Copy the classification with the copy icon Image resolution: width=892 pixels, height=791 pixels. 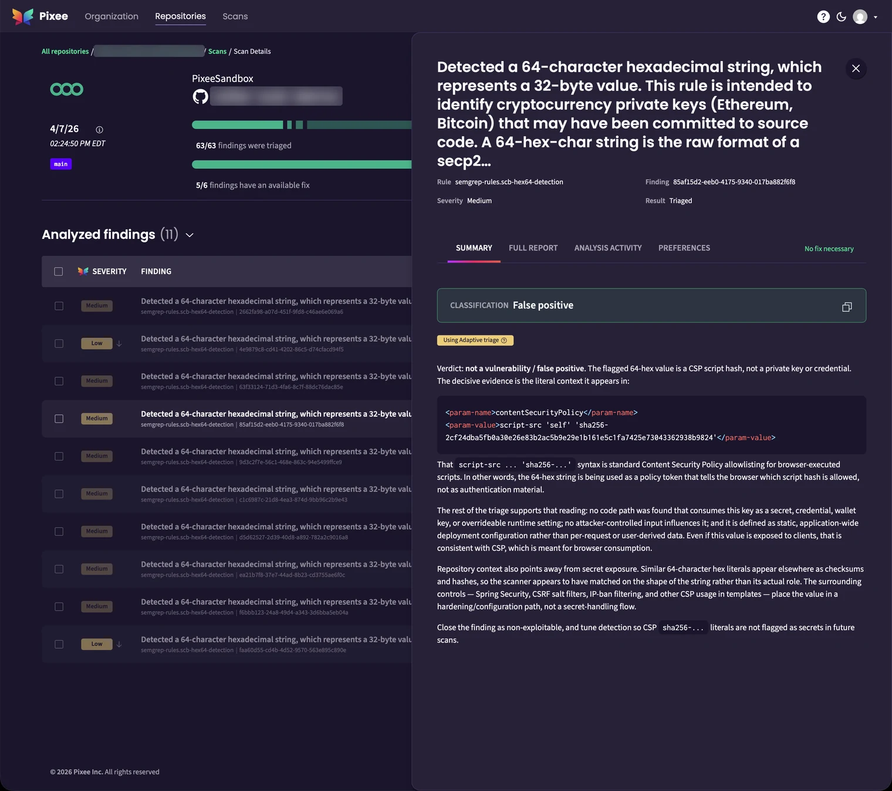coord(847,307)
